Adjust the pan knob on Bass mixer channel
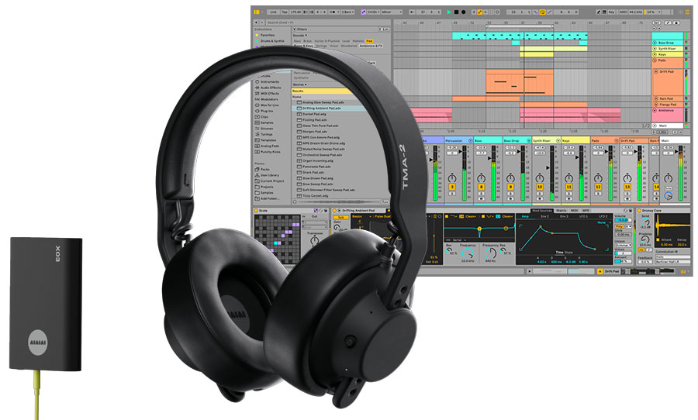The image size is (698, 420). click(x=481, y=178)
